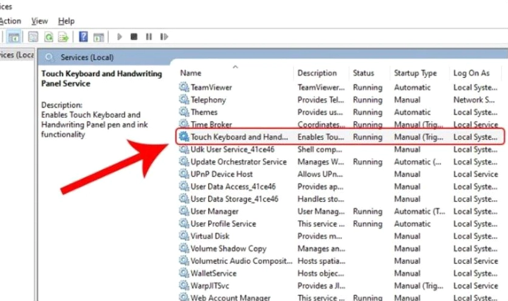508x301 pixels.
Task: Click gear icon beside Volume Shadow Copy
Action: (x=184, y=248)
